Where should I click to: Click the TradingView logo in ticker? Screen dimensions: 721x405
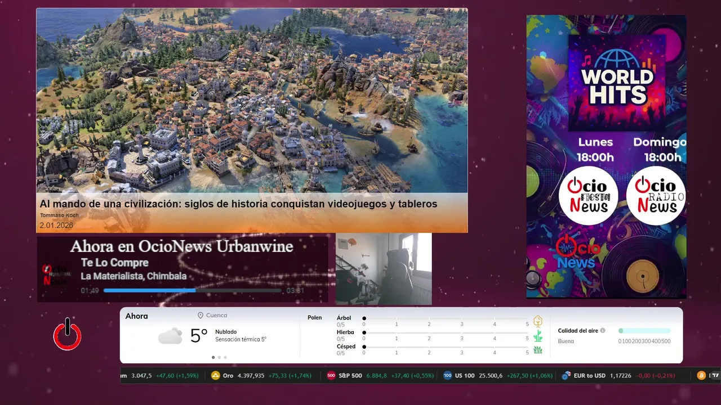pyautogui.click(x=714, y=376)
